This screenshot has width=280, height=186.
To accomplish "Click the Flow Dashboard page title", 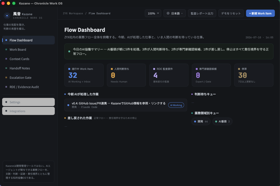I will coord(85,30).
